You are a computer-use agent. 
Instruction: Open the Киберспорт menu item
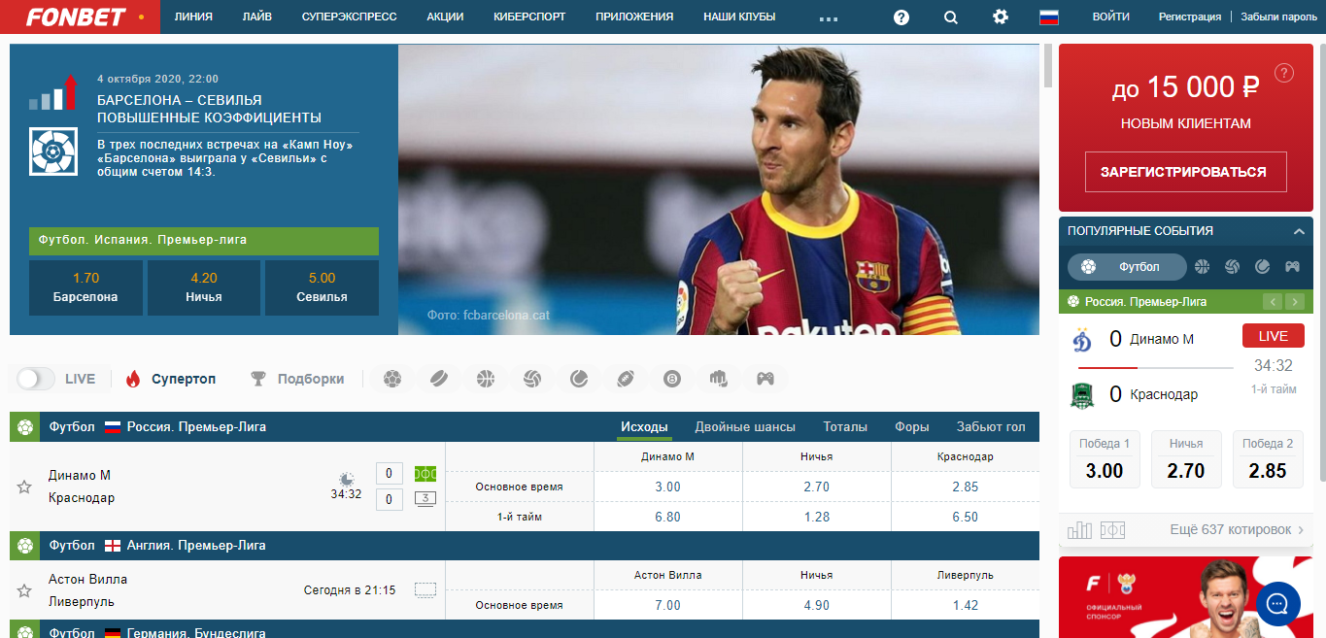[528, 17]
